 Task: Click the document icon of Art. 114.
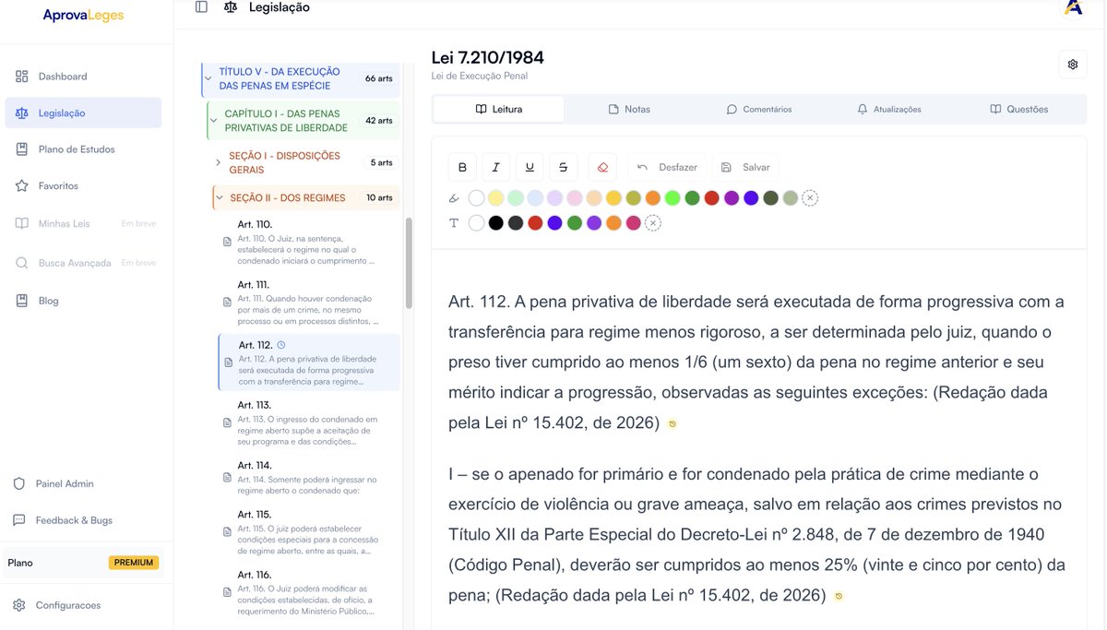227,478
